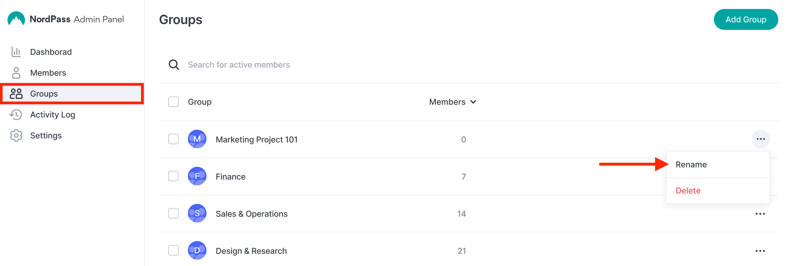Open options menu for Design & Research
The image size is (789, 266).
[x=760, y=251]
